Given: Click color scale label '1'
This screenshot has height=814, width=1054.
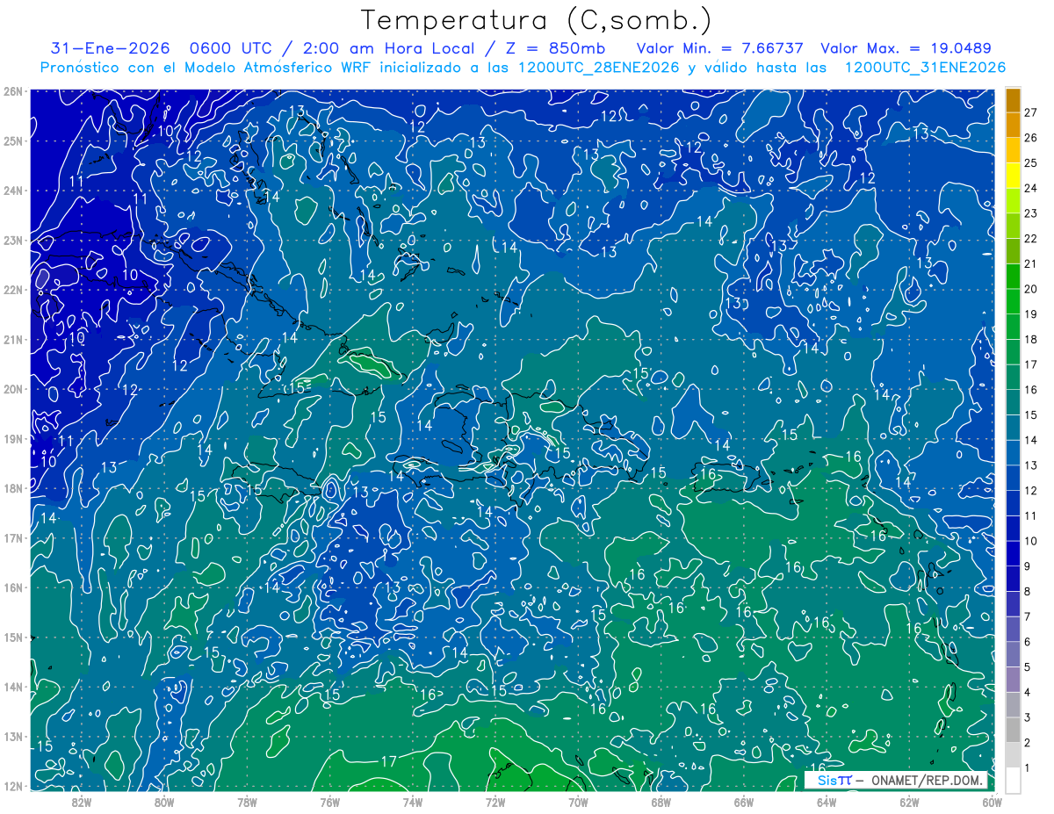Looking at the screenshot, I should (1029, 768).
